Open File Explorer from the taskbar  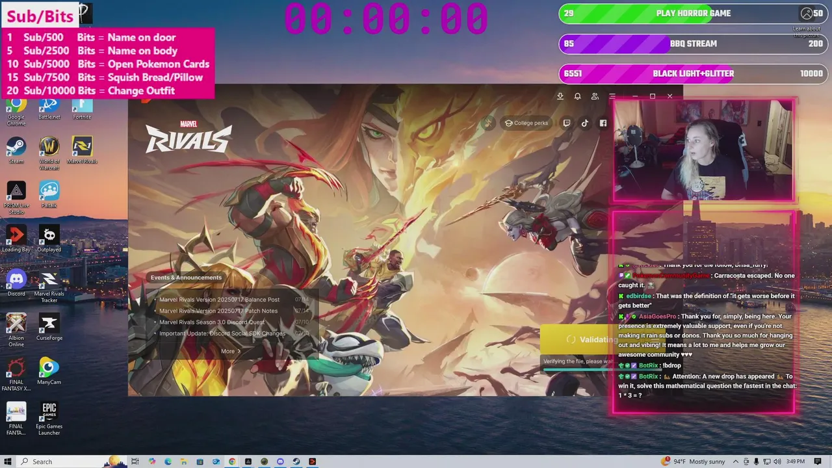(x=184, y=461)
